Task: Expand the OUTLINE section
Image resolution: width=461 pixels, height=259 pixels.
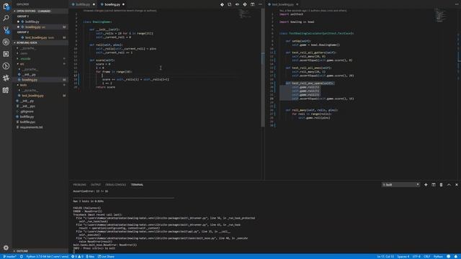Action: [40, 251]
